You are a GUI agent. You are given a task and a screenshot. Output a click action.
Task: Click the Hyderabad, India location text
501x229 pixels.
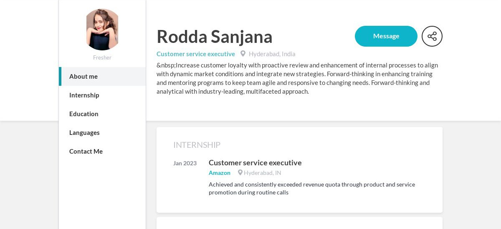[272, 54]
